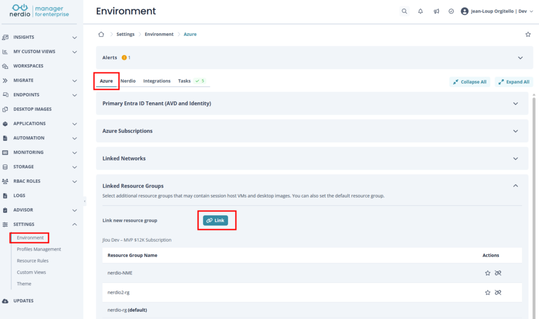Expand the Insights menu chevron
This screenshot has height=319, width=539.
point(75,37)
